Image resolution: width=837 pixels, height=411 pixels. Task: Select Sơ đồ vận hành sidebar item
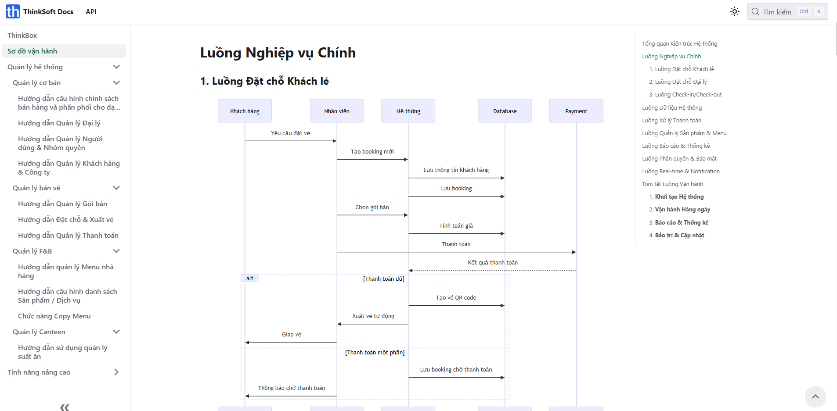point(32,51)
